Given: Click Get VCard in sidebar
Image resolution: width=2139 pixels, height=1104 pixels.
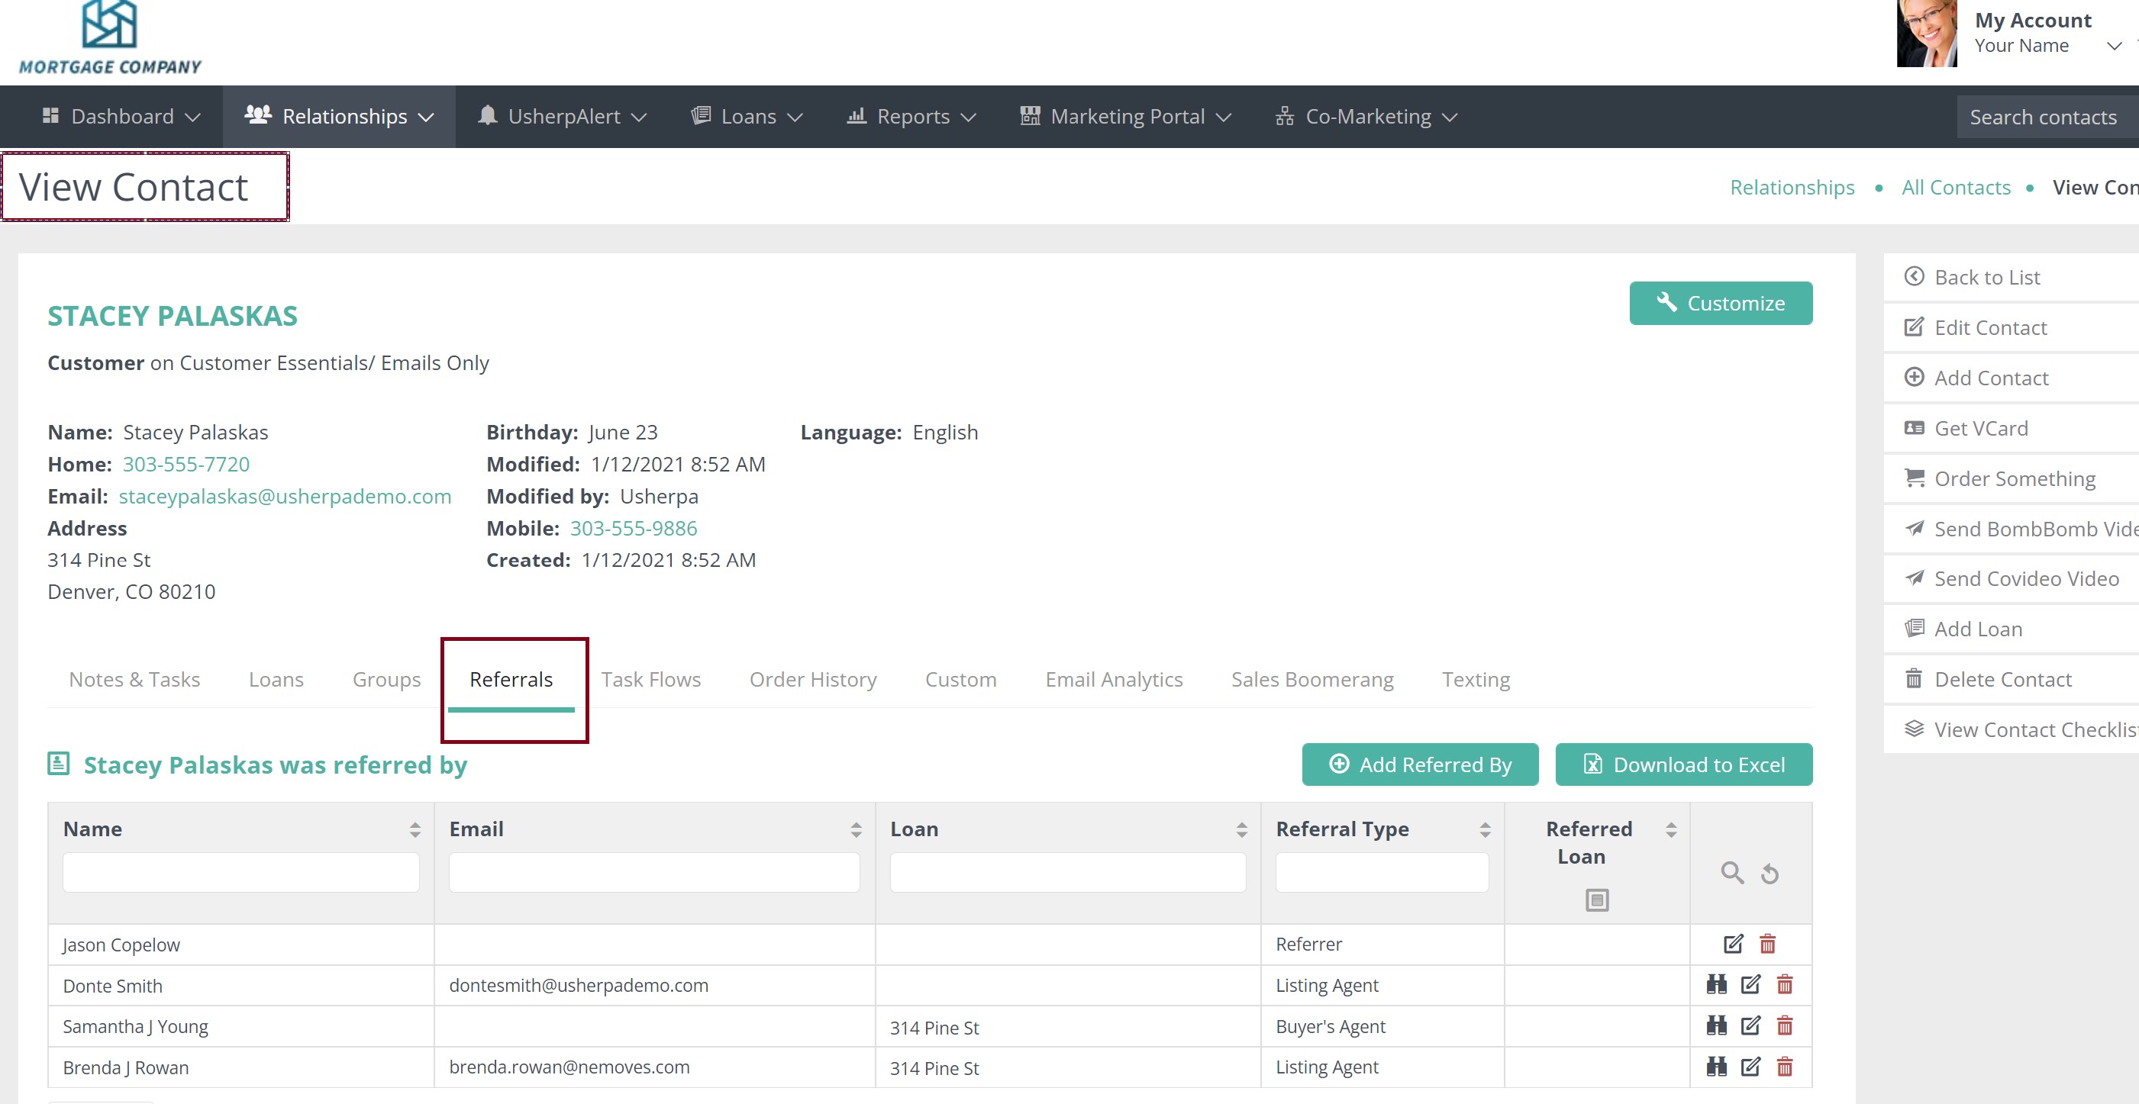Looking at the screenshot, I should [x=1980, y=428].
